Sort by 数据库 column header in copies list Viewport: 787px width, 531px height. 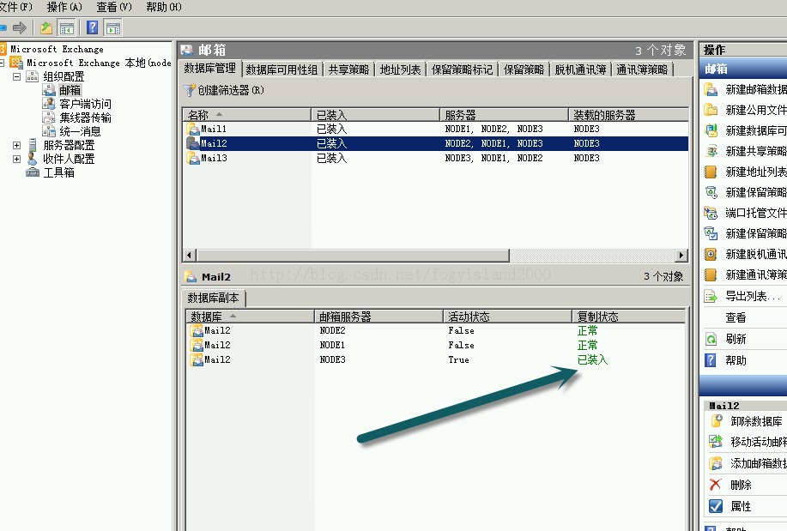pos(250,317)
